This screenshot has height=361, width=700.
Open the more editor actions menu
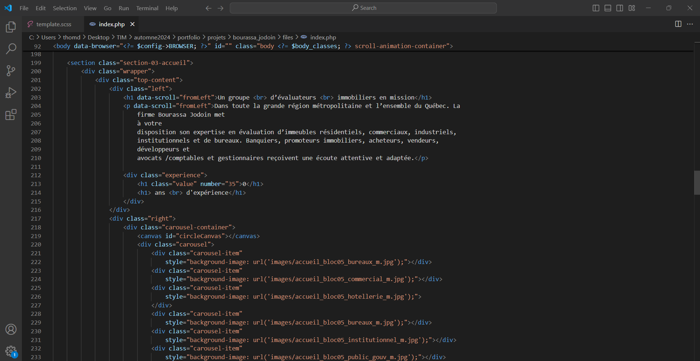coord(690,24)
